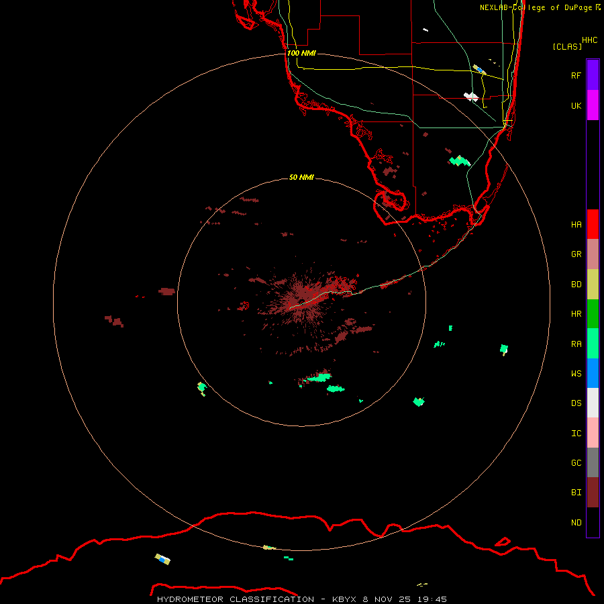The image size is (604, 604).
Task: Click the HA red legend swatch
Action: (593, 224)
